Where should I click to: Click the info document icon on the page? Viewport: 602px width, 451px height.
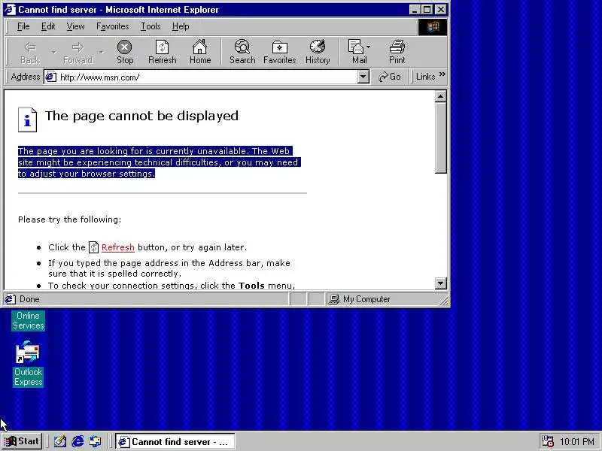coord(27,120)
